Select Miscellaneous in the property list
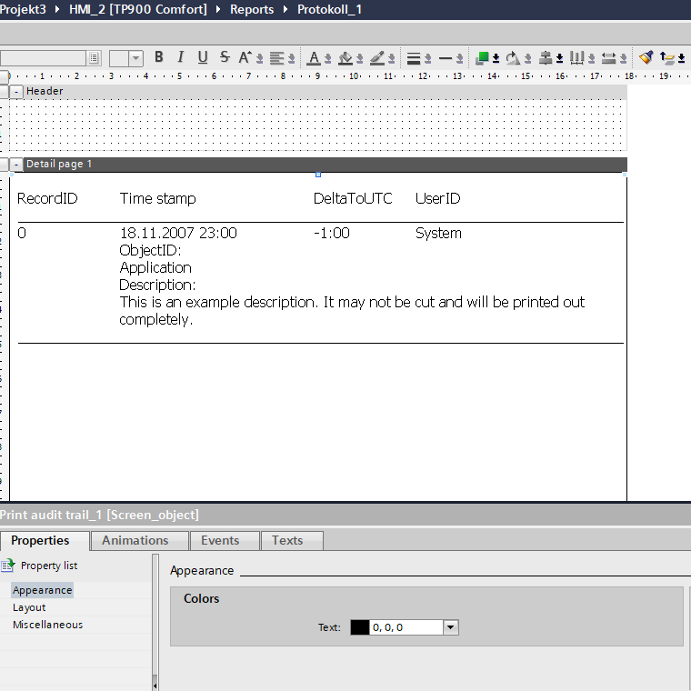The width and height of the screenshot is (691, 691). (47, 625)
